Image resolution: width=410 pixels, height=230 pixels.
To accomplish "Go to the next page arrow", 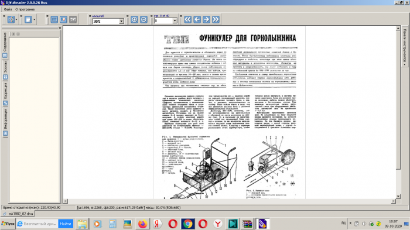I will coord(206,19).
